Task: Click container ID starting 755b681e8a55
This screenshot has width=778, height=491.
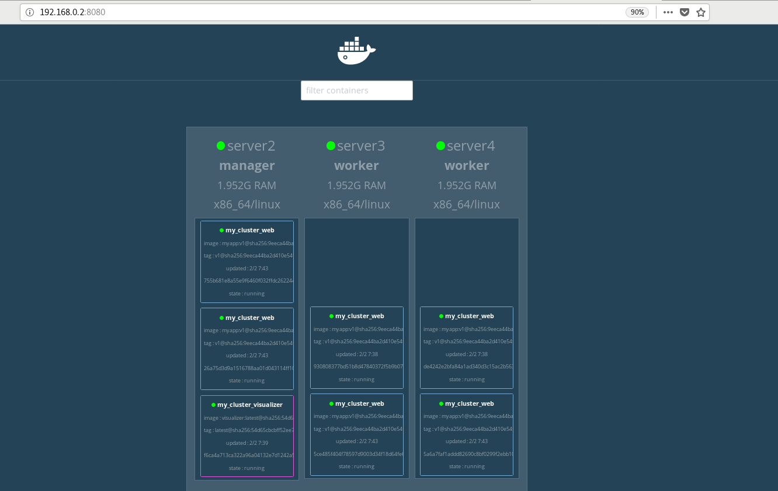Action: click(x=249, y=281)
